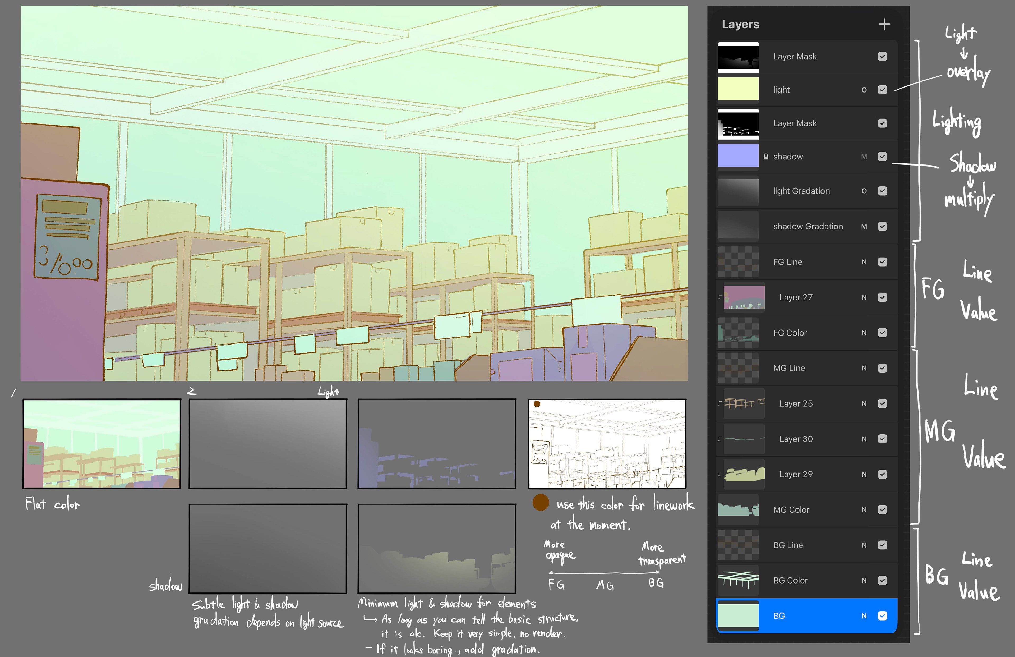Click the main warehouse illustration canvas

click(354, 193)
